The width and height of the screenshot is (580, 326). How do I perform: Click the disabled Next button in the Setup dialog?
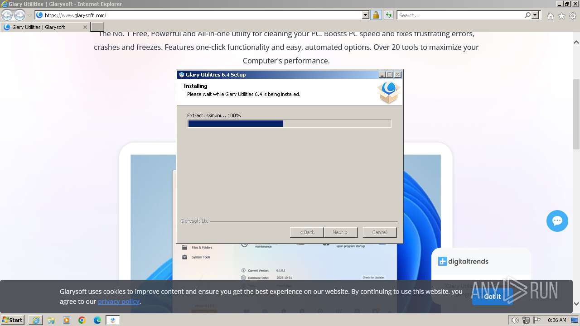(x=340, y=232)
